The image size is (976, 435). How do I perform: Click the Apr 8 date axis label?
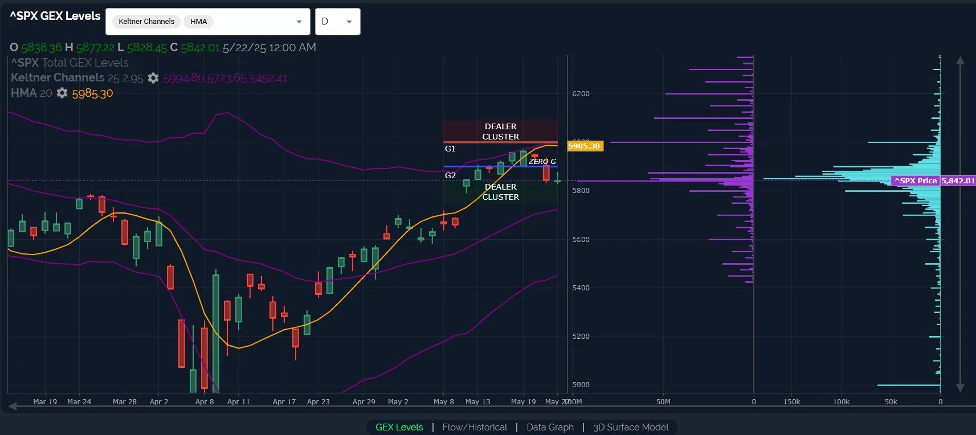pos(205,401)
